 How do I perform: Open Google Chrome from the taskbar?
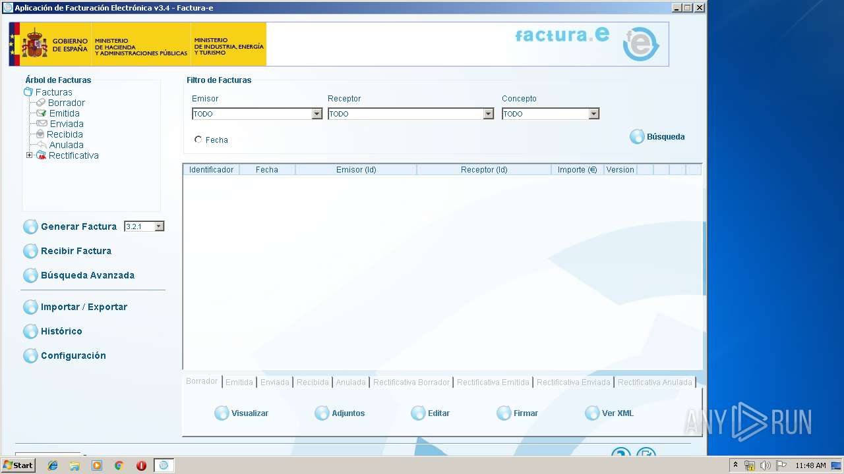[x=119, y=465]
